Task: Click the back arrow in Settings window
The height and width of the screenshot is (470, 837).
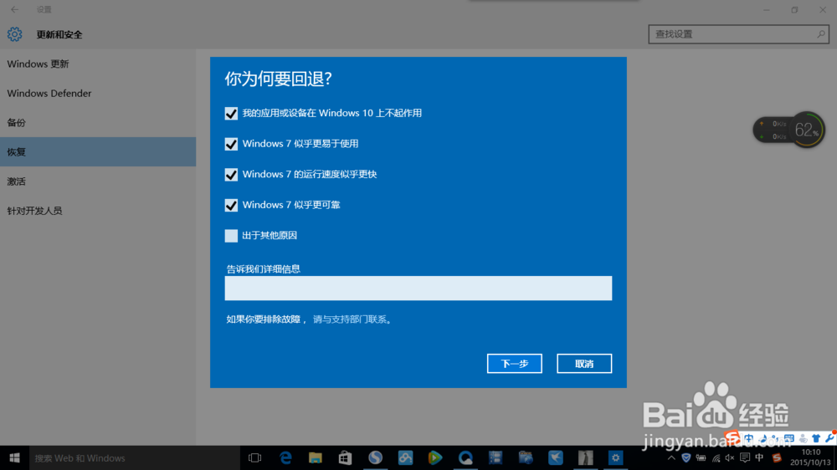Action: (x=14, y=9)
